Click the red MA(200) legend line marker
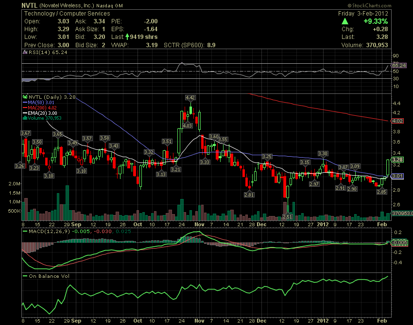Screen dimensions: 413x325 [25, 108]
